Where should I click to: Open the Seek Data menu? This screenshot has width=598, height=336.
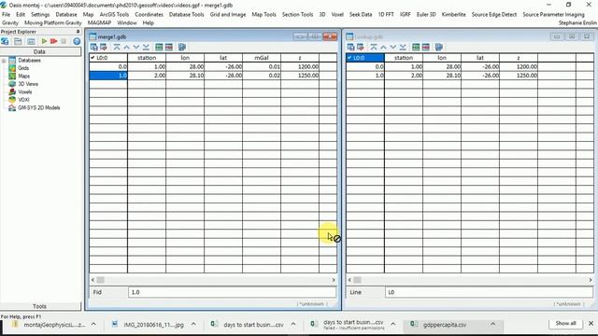pos(361,15)
